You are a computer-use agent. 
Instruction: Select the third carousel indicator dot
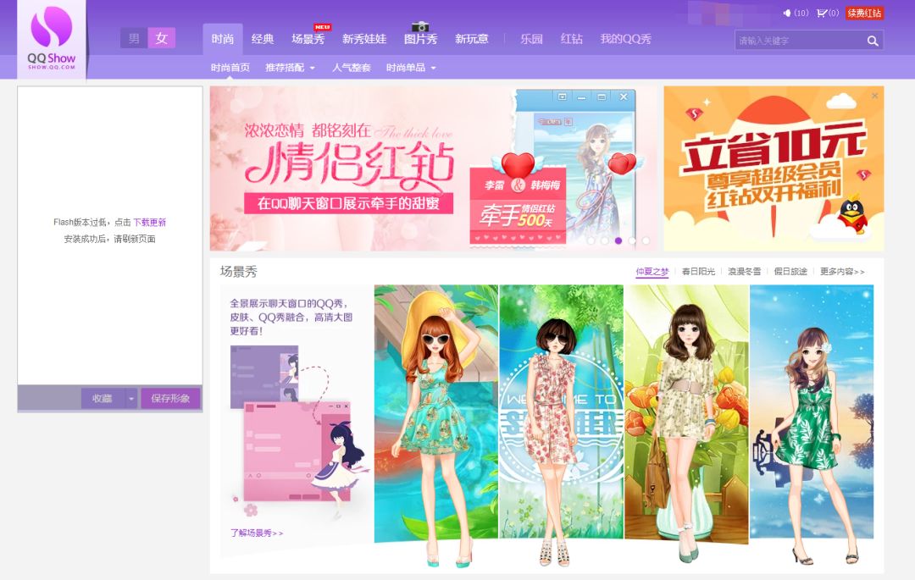point(618,240)
